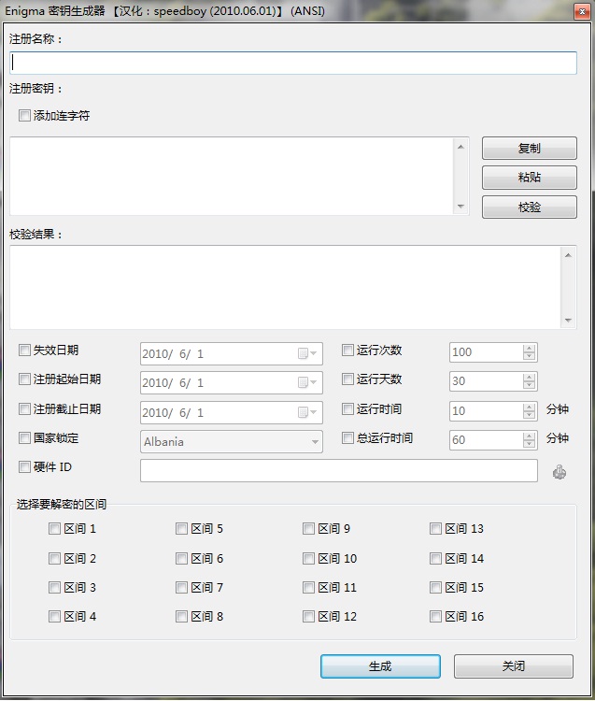595x701 pixels.
Task: Click inside the 校验结果 text area
Action: (285, 287)
